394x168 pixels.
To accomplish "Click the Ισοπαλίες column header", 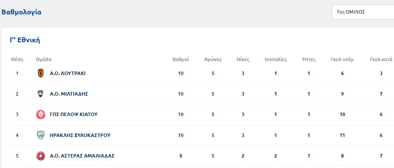I will coord(276,60).
